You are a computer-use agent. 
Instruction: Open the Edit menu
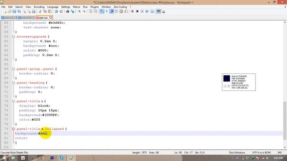(x=10, y=7)
